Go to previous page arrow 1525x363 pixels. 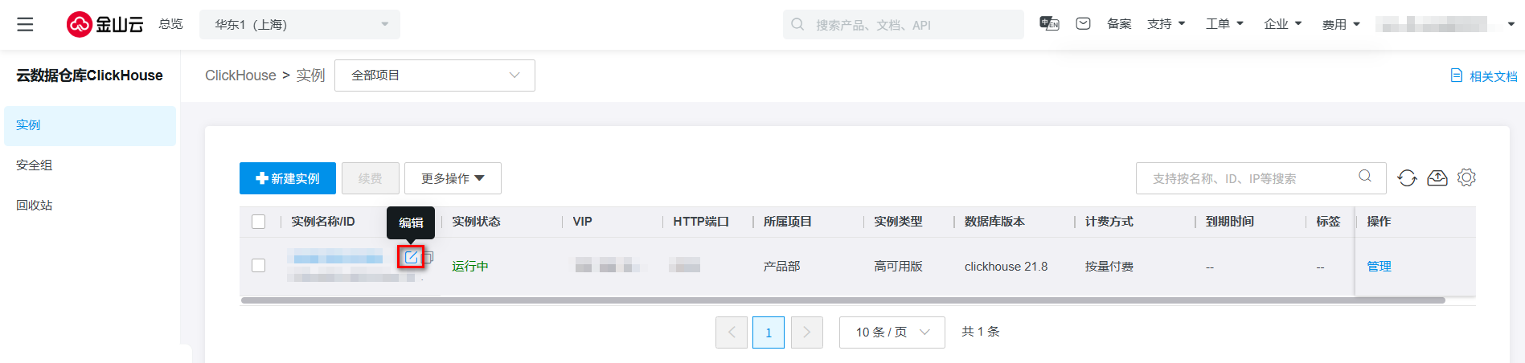(x=732, y=332)
